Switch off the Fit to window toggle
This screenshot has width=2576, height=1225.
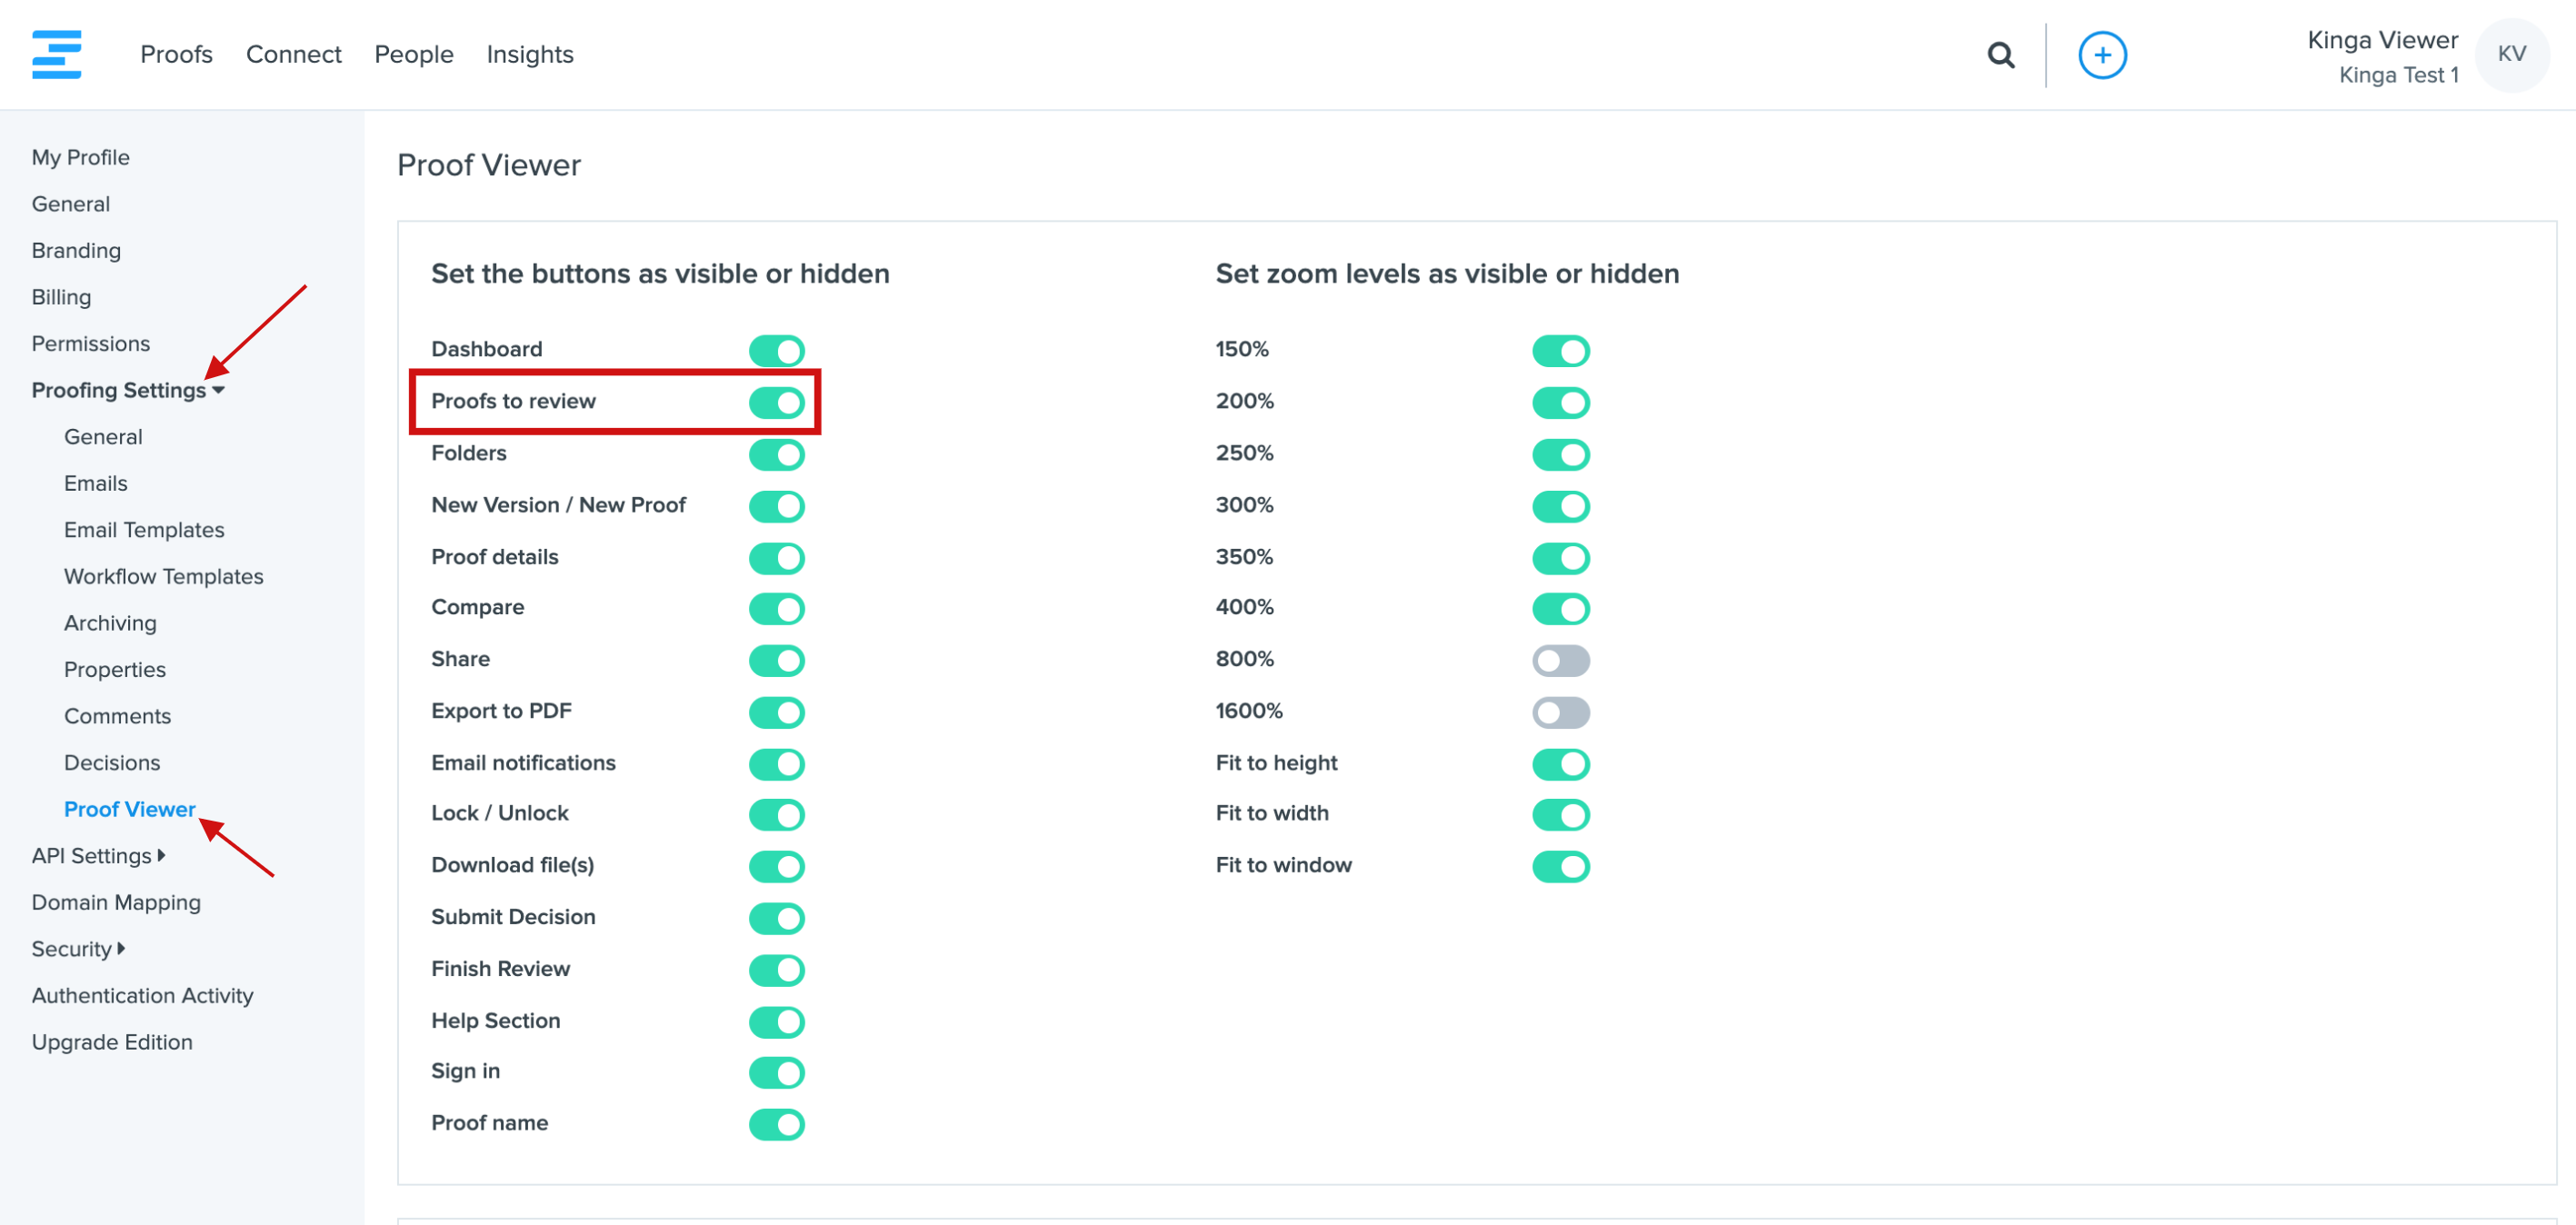[x=1560, y=866]
